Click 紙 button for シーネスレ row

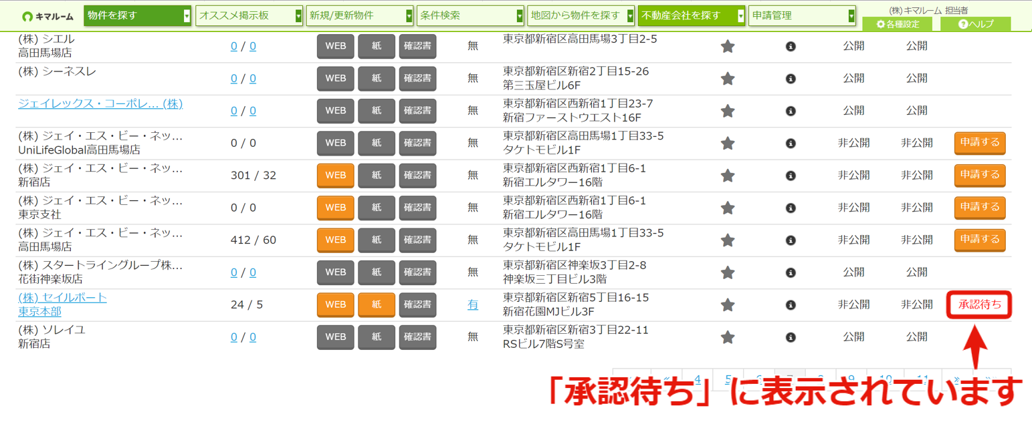[377, 78]
